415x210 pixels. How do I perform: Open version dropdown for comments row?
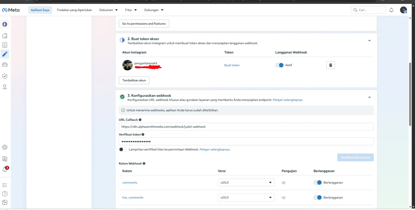coord(246,183)
